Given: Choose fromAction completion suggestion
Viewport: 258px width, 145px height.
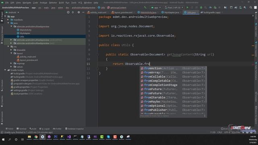Looking at the screenshot, I should 173,68.
